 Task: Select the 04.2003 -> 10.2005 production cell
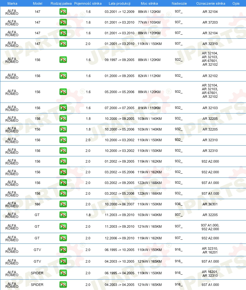click(x=120, y=261)
